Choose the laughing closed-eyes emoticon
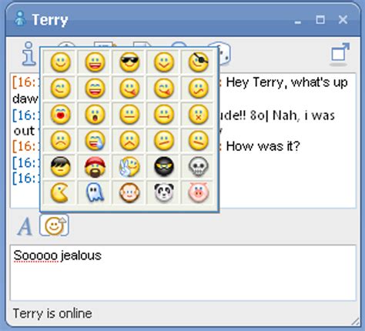Viewport: 365px width, 331px height. coord(95,89)
